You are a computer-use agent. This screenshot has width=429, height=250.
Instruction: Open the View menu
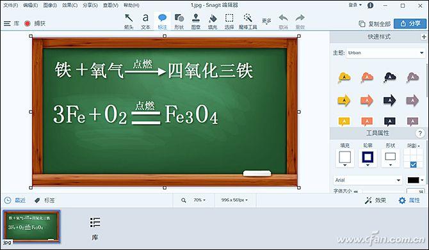[x=111, y=5]
